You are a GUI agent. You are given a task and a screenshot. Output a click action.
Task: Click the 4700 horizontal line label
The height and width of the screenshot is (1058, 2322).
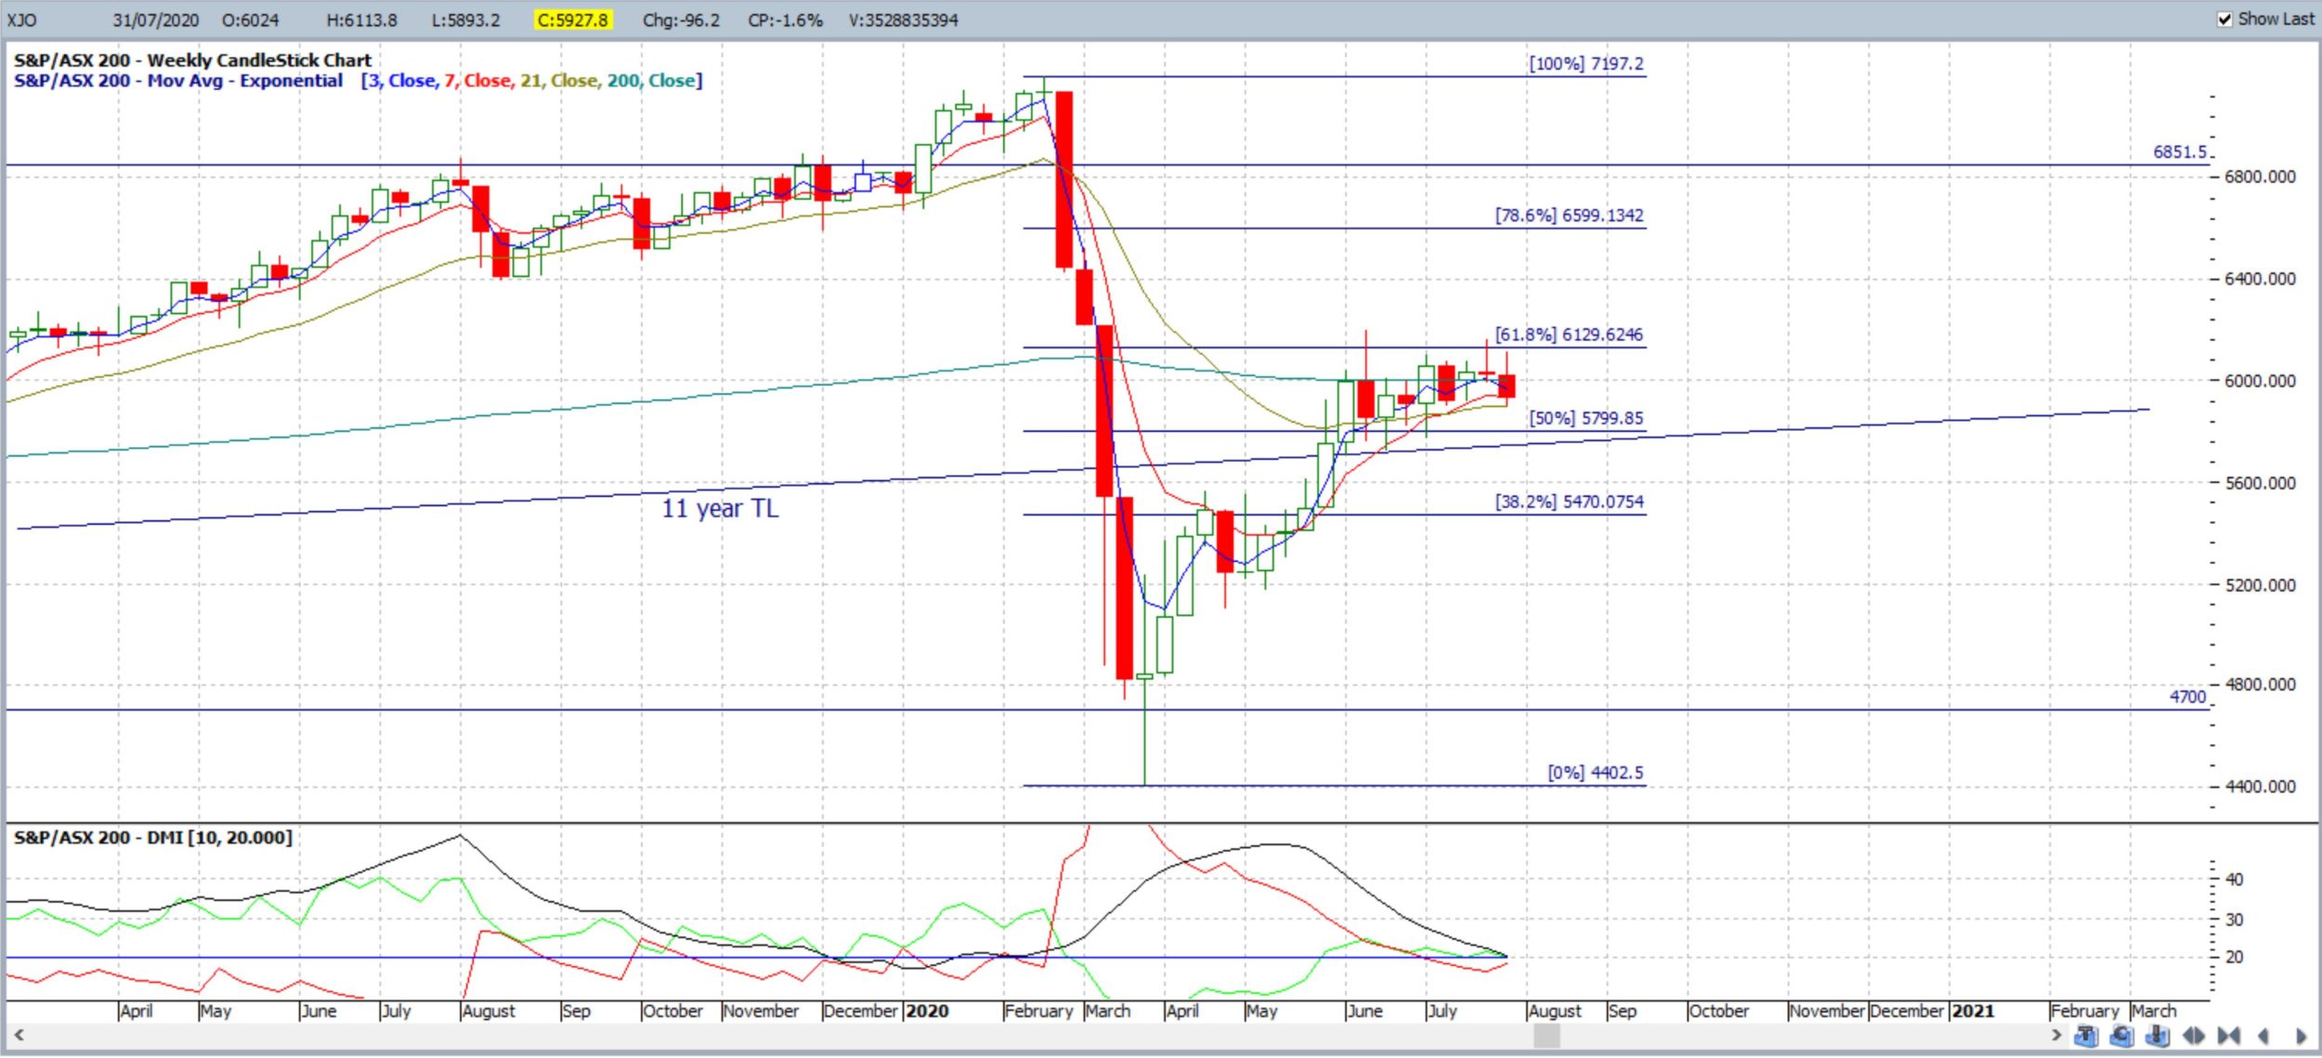pos(2187,696)
